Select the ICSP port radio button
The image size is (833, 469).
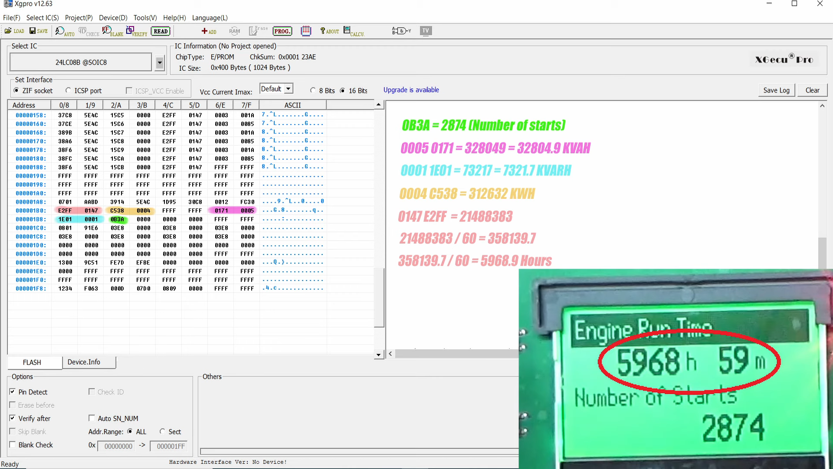[68, 90]
